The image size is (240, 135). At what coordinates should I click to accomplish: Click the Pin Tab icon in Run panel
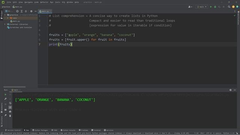5,115
